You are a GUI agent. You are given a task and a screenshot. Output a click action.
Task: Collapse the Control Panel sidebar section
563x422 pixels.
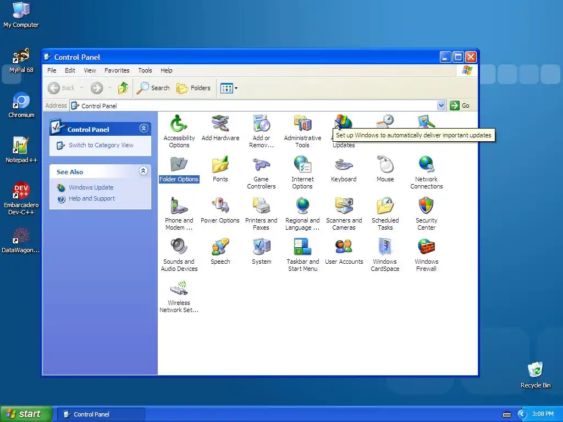[x=143, y=129]
